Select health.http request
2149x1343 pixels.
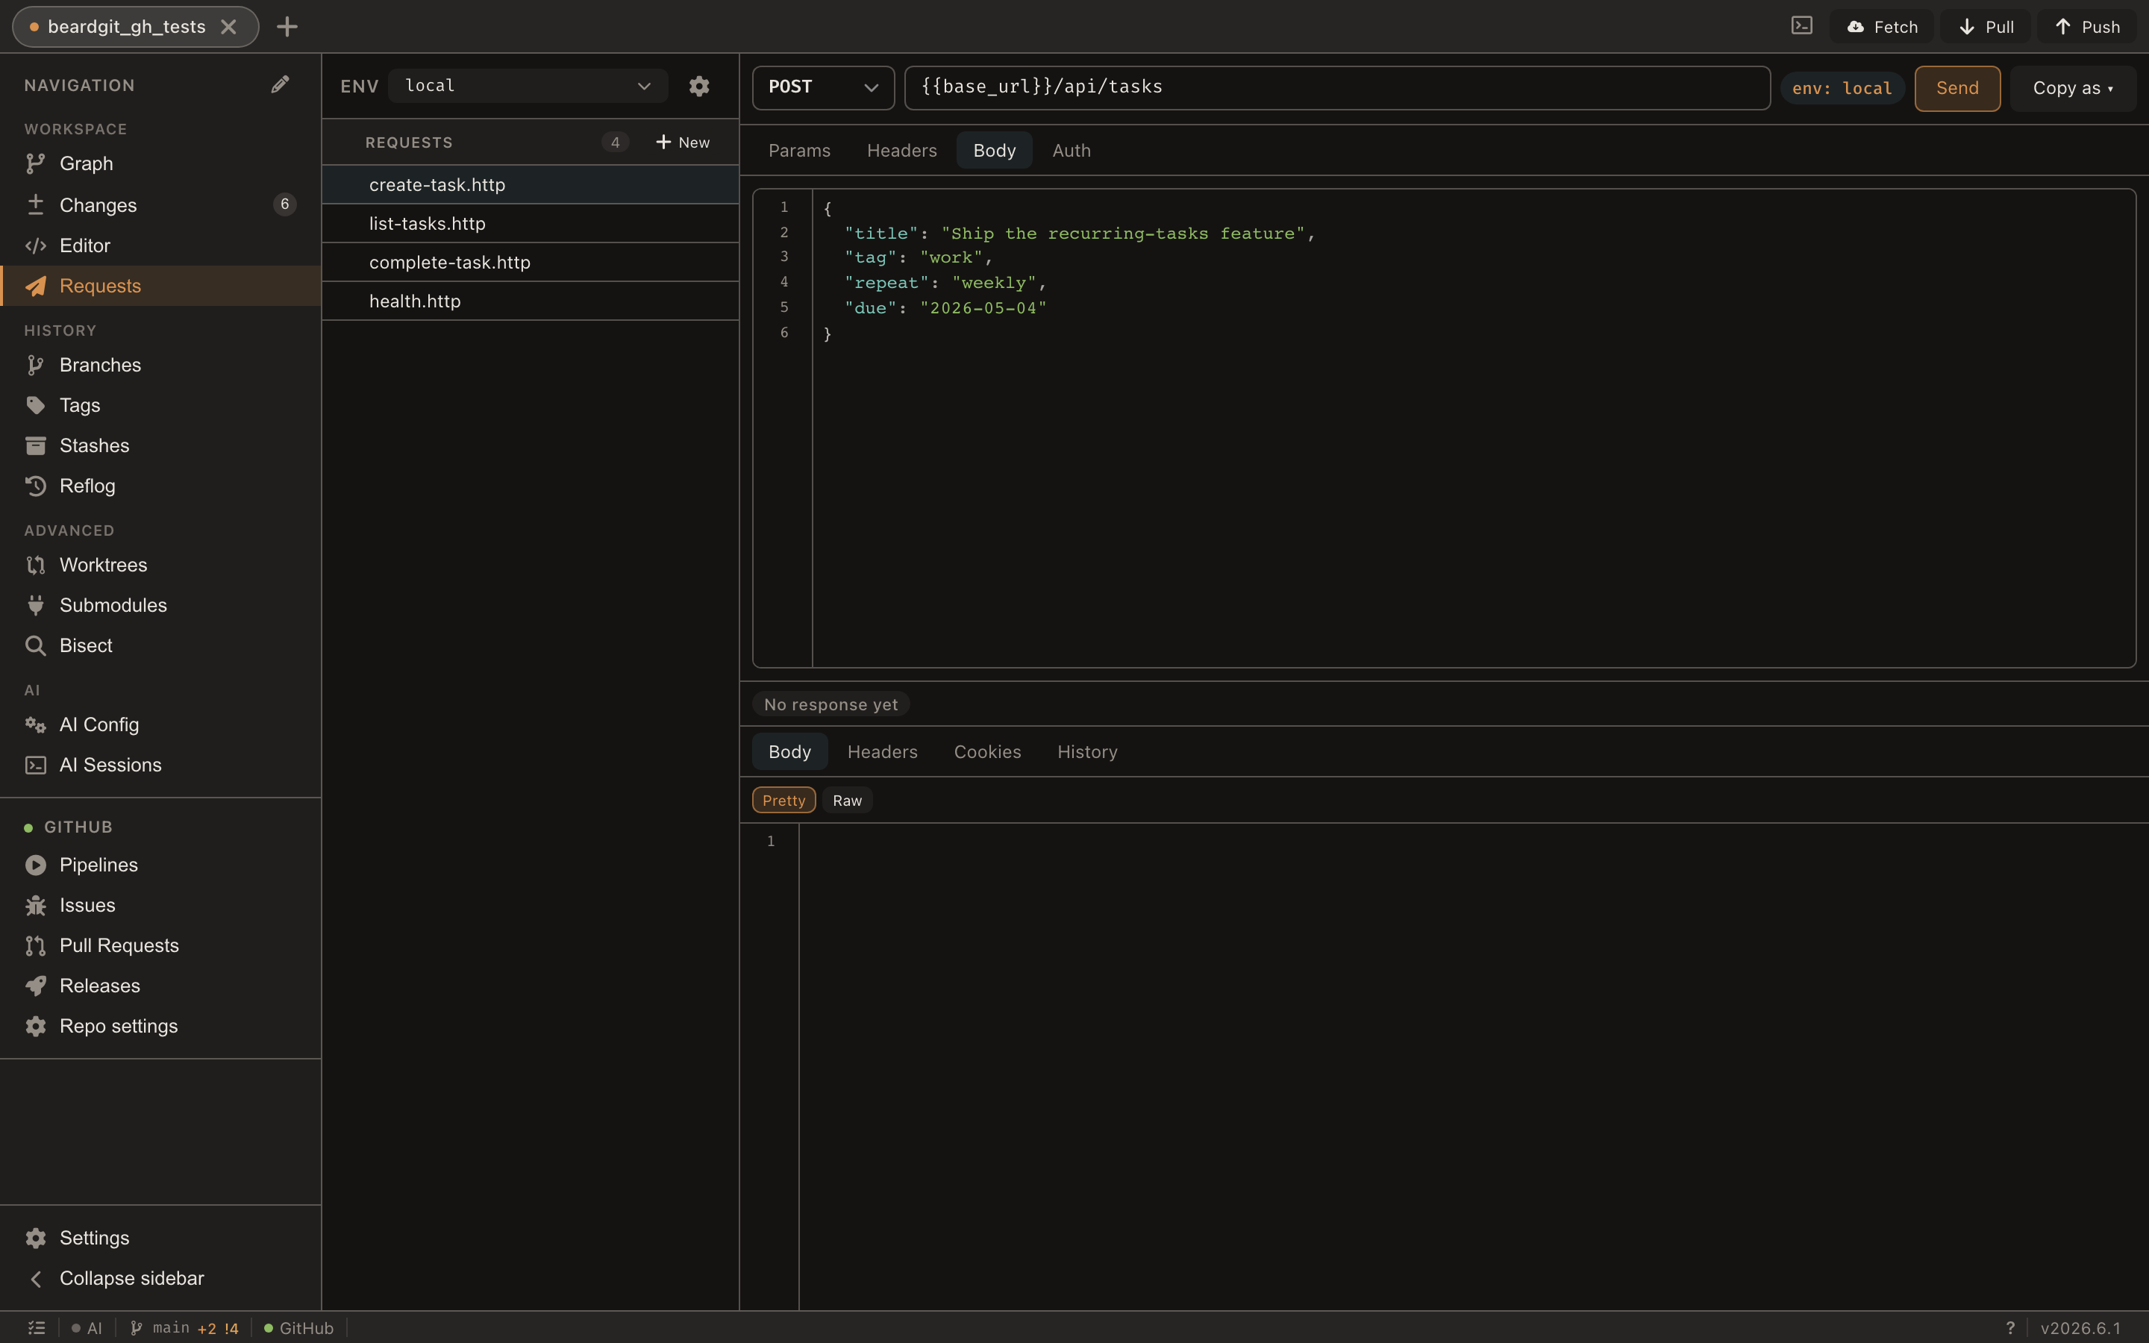[x=530, y=301]
